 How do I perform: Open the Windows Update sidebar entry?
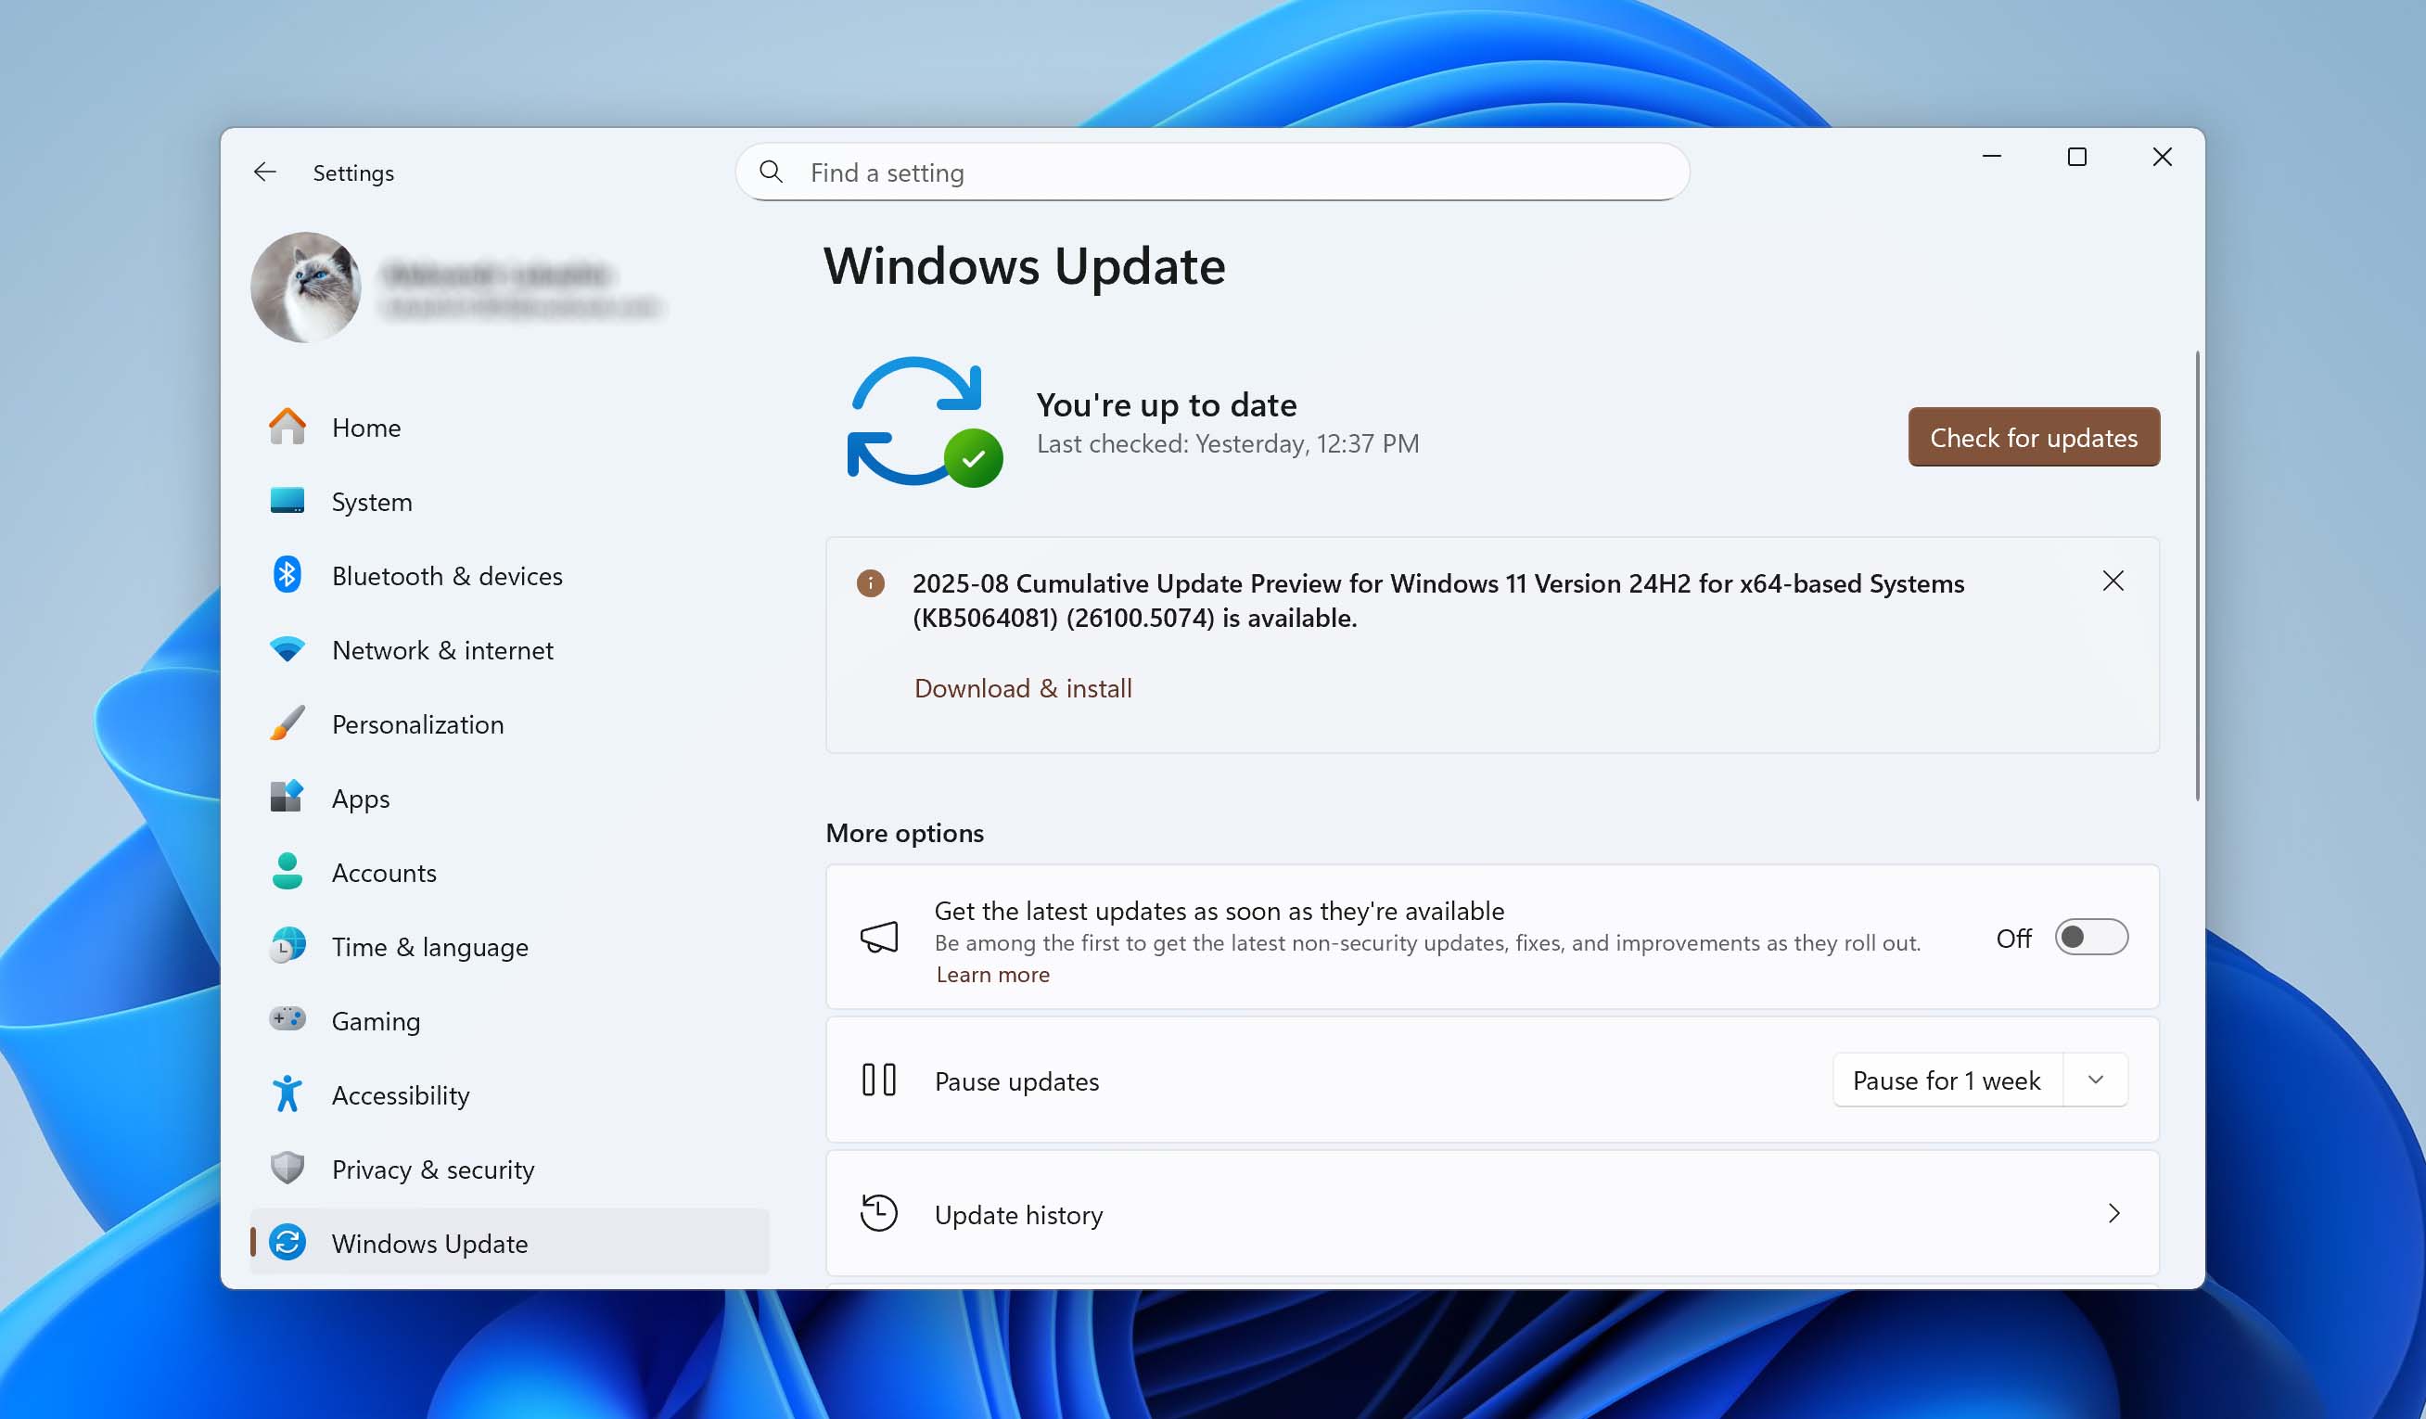click(429, 1243)
